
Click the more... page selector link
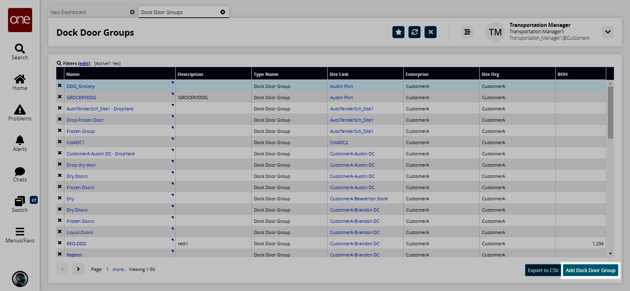[x=119, y=269]
